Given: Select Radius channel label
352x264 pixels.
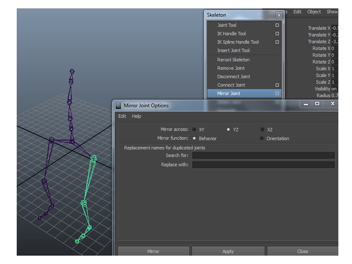Looking at the screenshot, I should pos(323,95).
